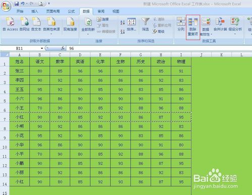
Task: Click the Office button orb
Action: pos(6,7)
